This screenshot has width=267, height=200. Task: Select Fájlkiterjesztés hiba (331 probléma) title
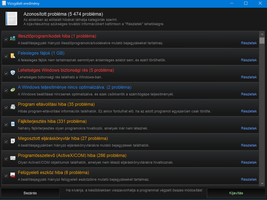(x=52, y=121)
